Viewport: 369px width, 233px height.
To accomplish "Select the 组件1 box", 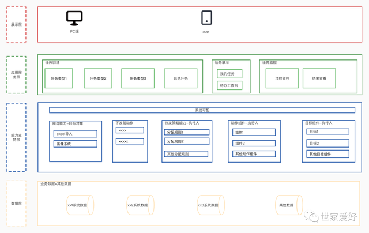I will (254, 132).
